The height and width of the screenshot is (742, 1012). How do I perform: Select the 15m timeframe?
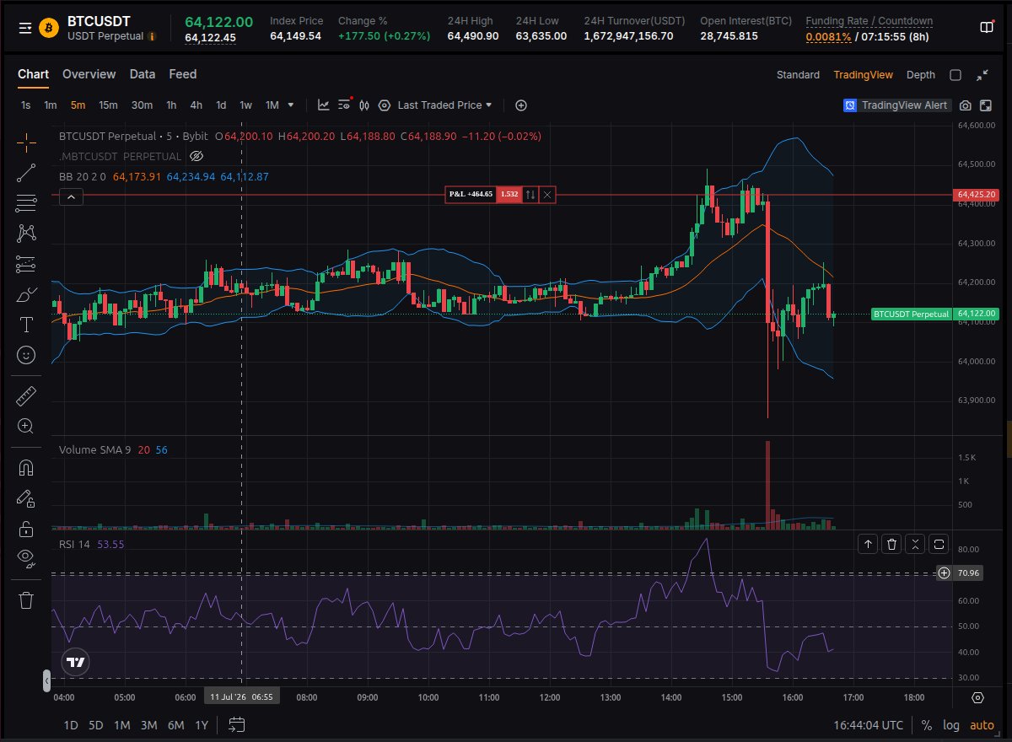pos(108,105)
